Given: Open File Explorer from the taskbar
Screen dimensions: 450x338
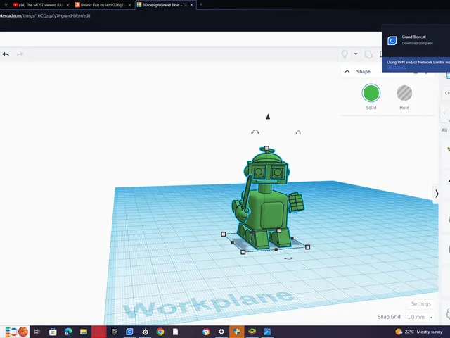Looking at the screenshot, I should point(84,332).
